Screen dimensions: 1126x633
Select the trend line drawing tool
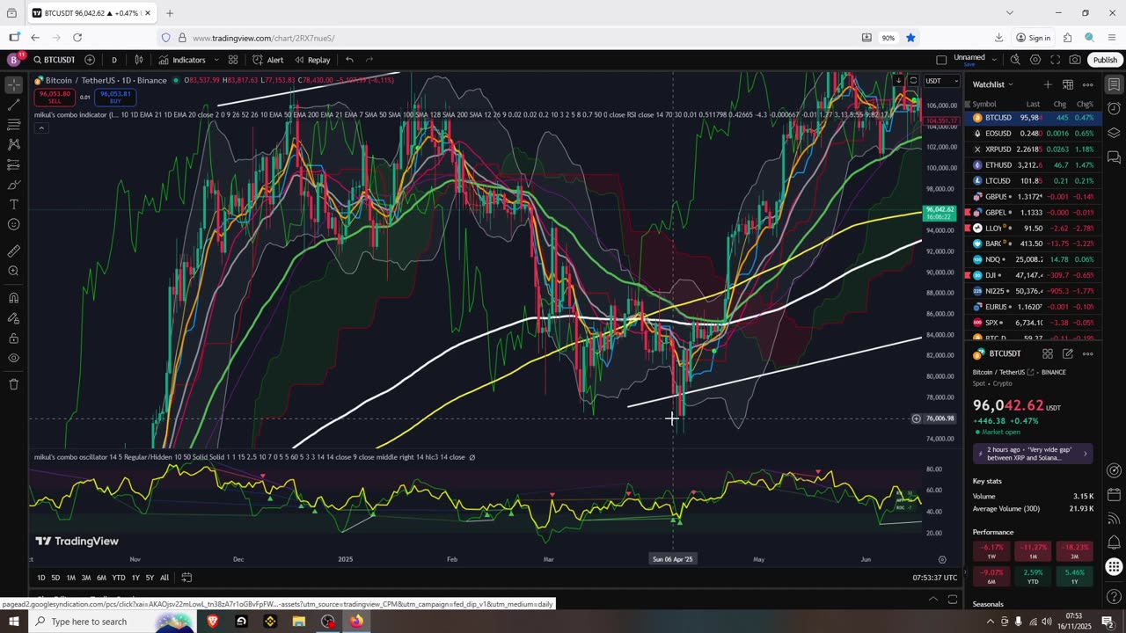pos(13,105)
